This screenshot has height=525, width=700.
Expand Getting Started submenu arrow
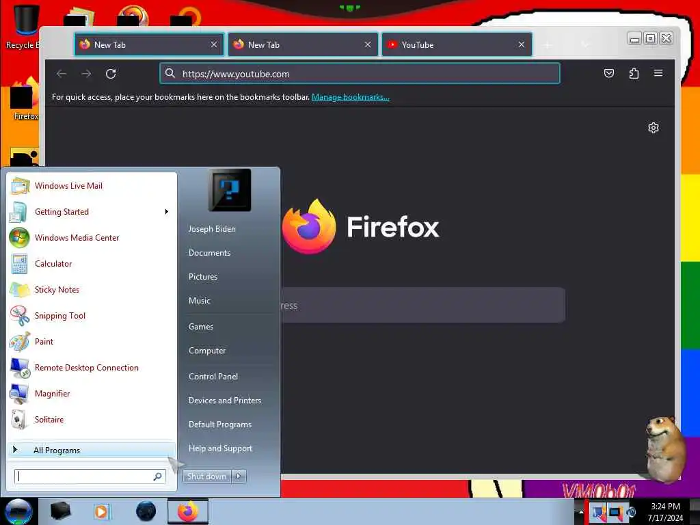pos(167,212)
